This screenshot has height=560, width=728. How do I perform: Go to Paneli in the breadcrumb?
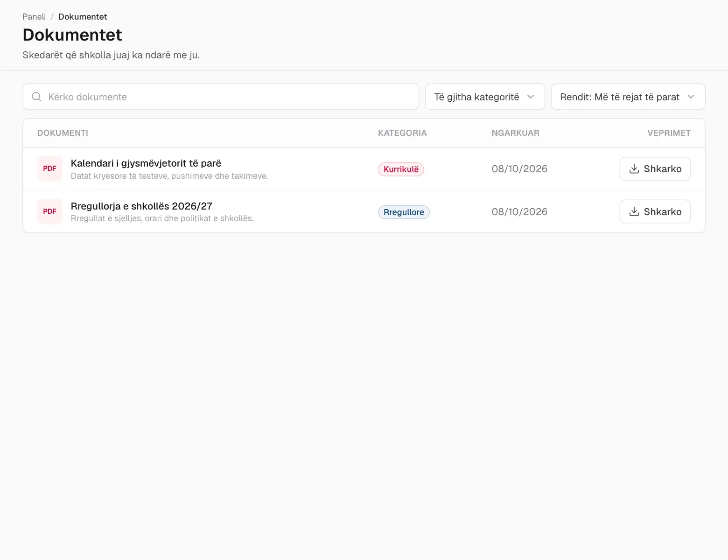(34, 17)
